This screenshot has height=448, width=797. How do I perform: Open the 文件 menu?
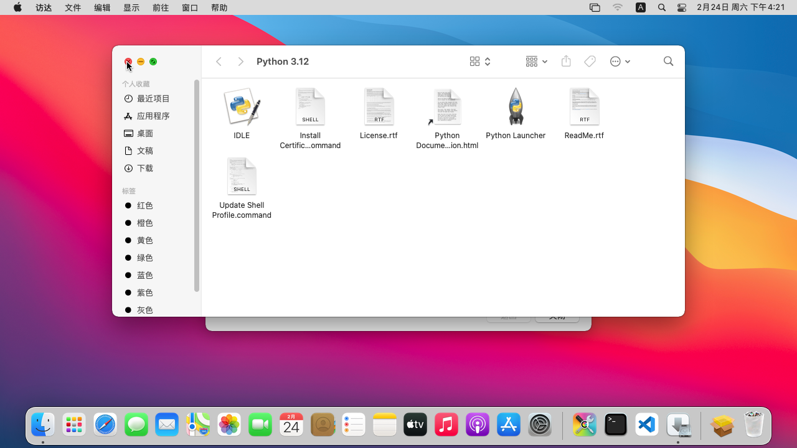click(73, 7)
